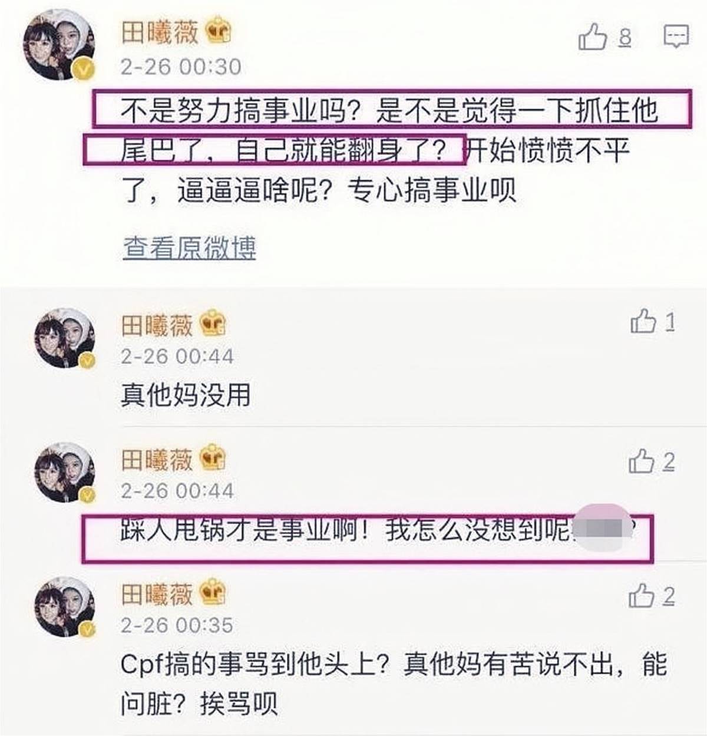
Task: Click the 2-26 00:30 timestamp
Action: coord(181,67)
